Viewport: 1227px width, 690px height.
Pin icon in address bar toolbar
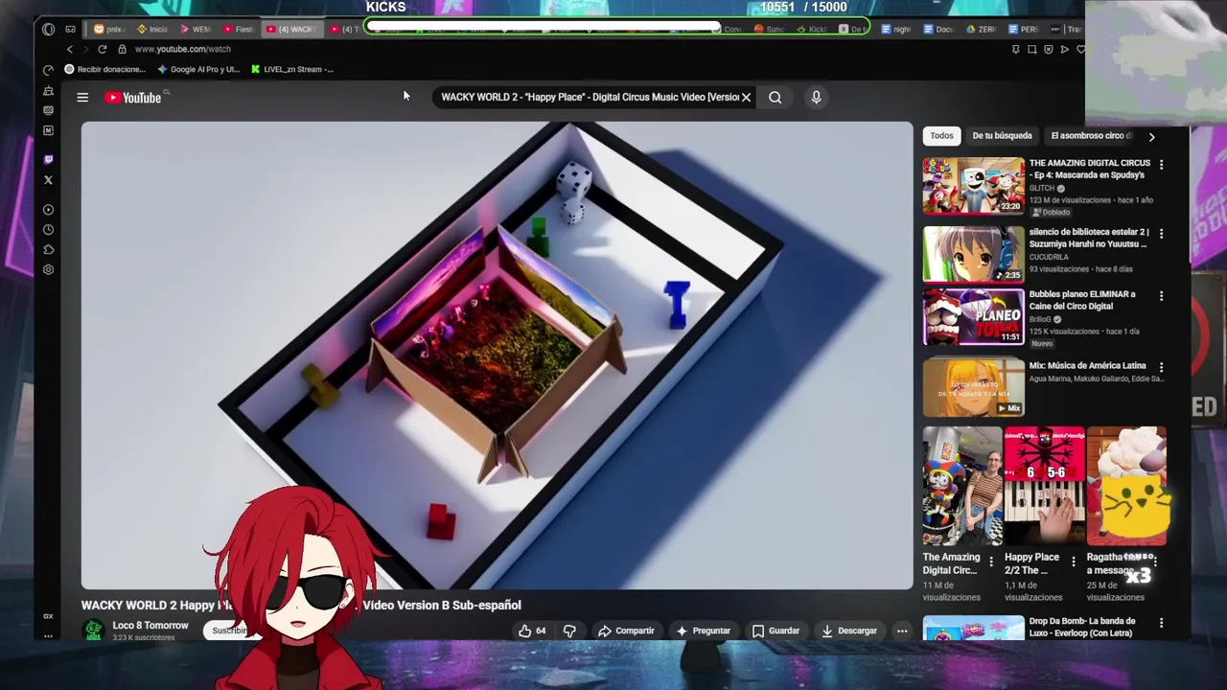pos(1015,49)
